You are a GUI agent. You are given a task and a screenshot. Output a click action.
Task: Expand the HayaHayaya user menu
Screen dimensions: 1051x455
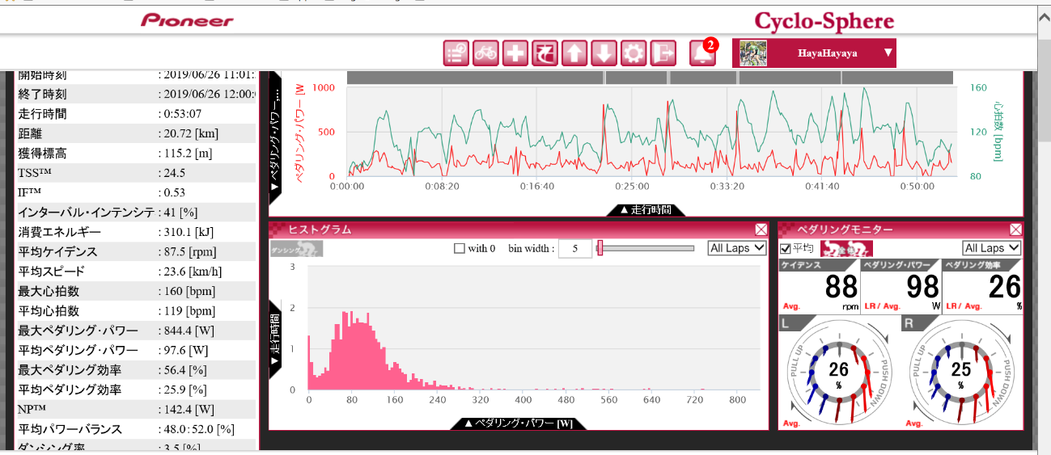888,53
